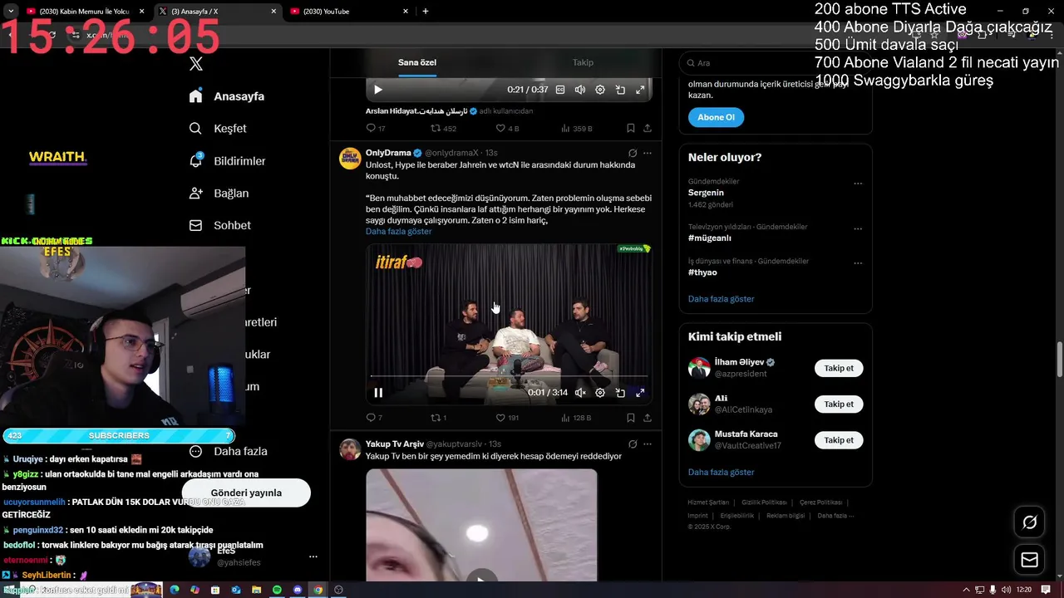
Task: Open picture-in-picture on top video
Action: [620, 90]
